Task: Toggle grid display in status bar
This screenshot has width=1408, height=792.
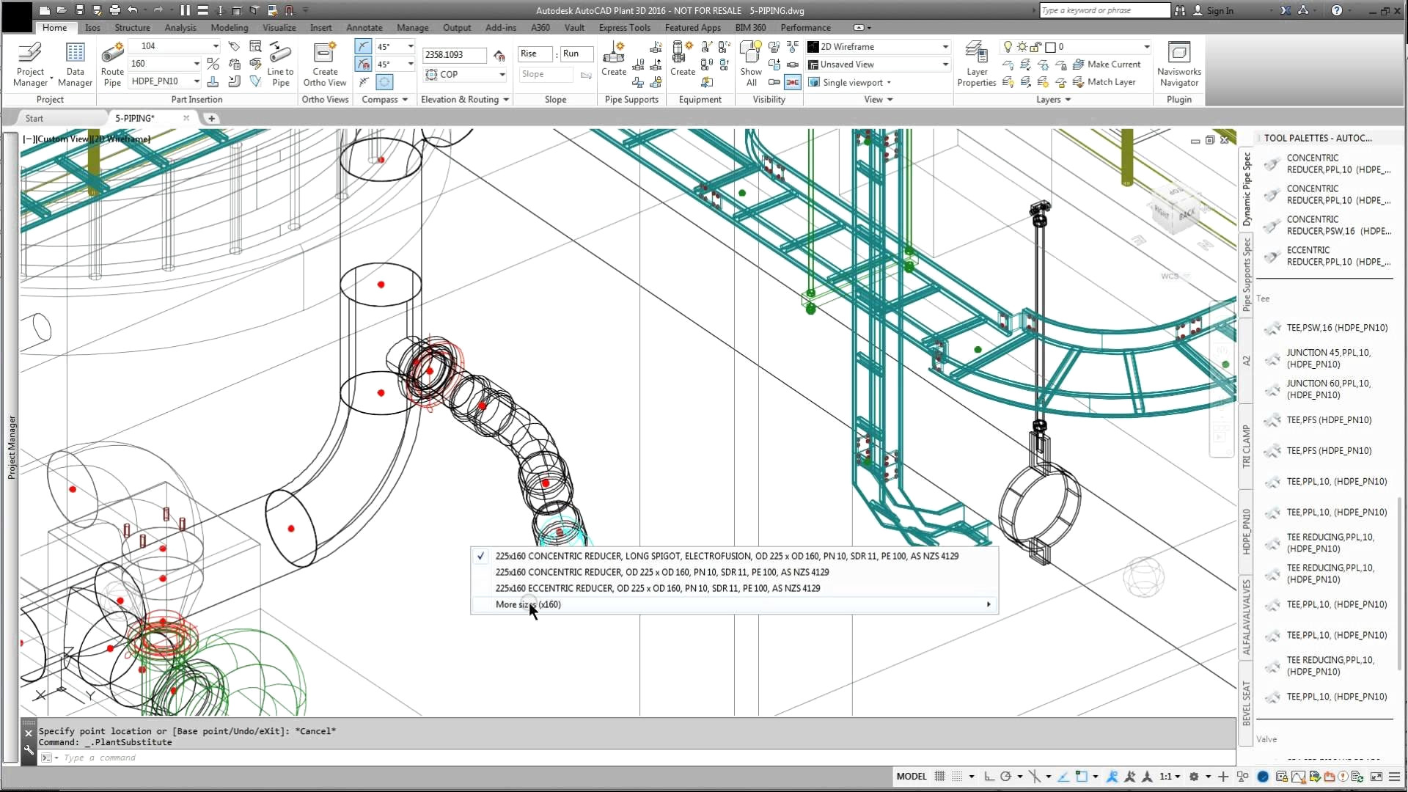Action: [x=939, y=777]
